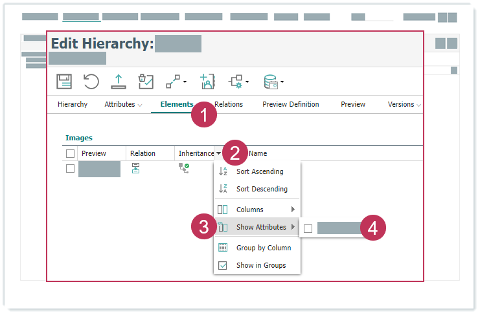Click the Undo circular arrow icon
This screenshot has height=315, width=480.
91,81
